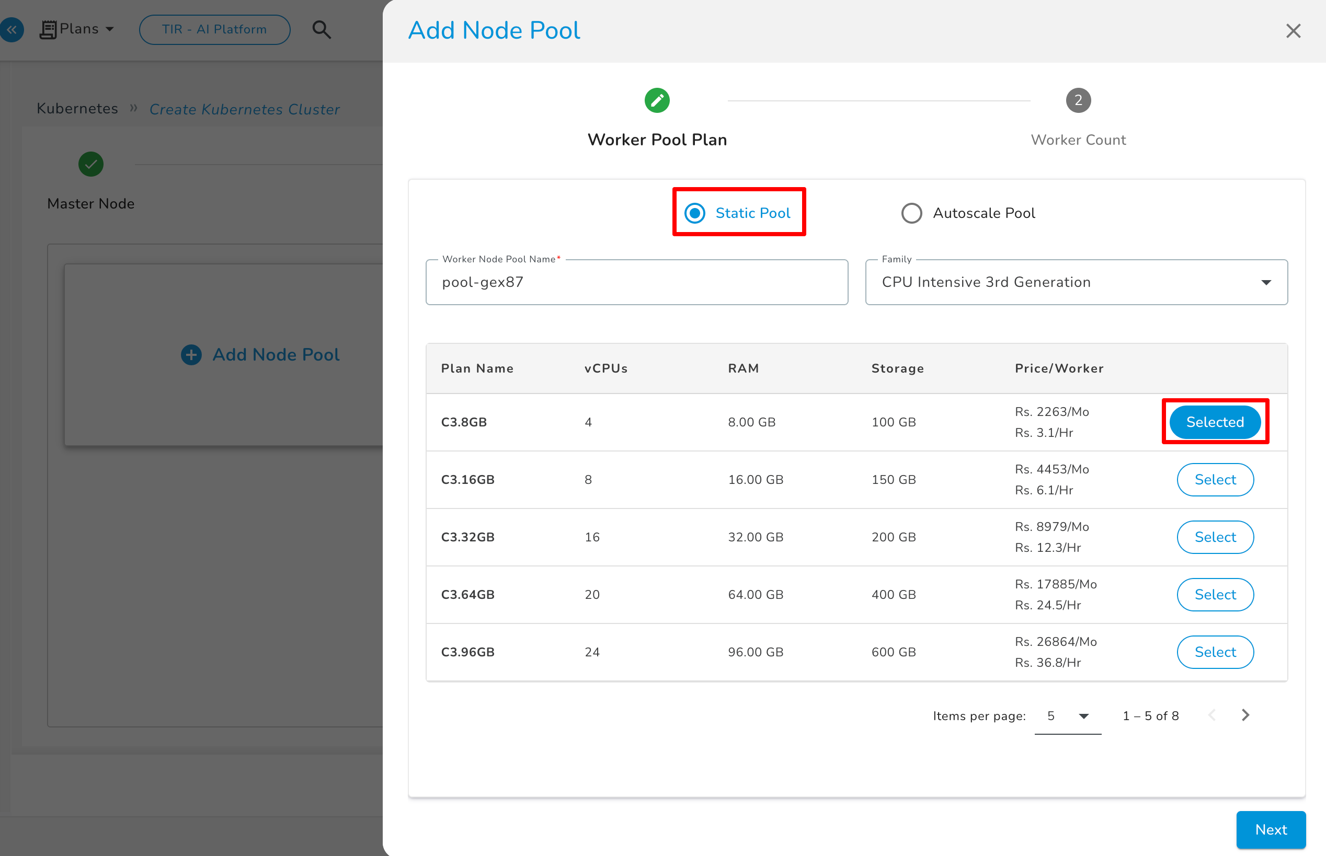The height and width of the screenshot is (856, 1326).
Task: Click the C3.64GB plan name
Action: click(467, 595)
